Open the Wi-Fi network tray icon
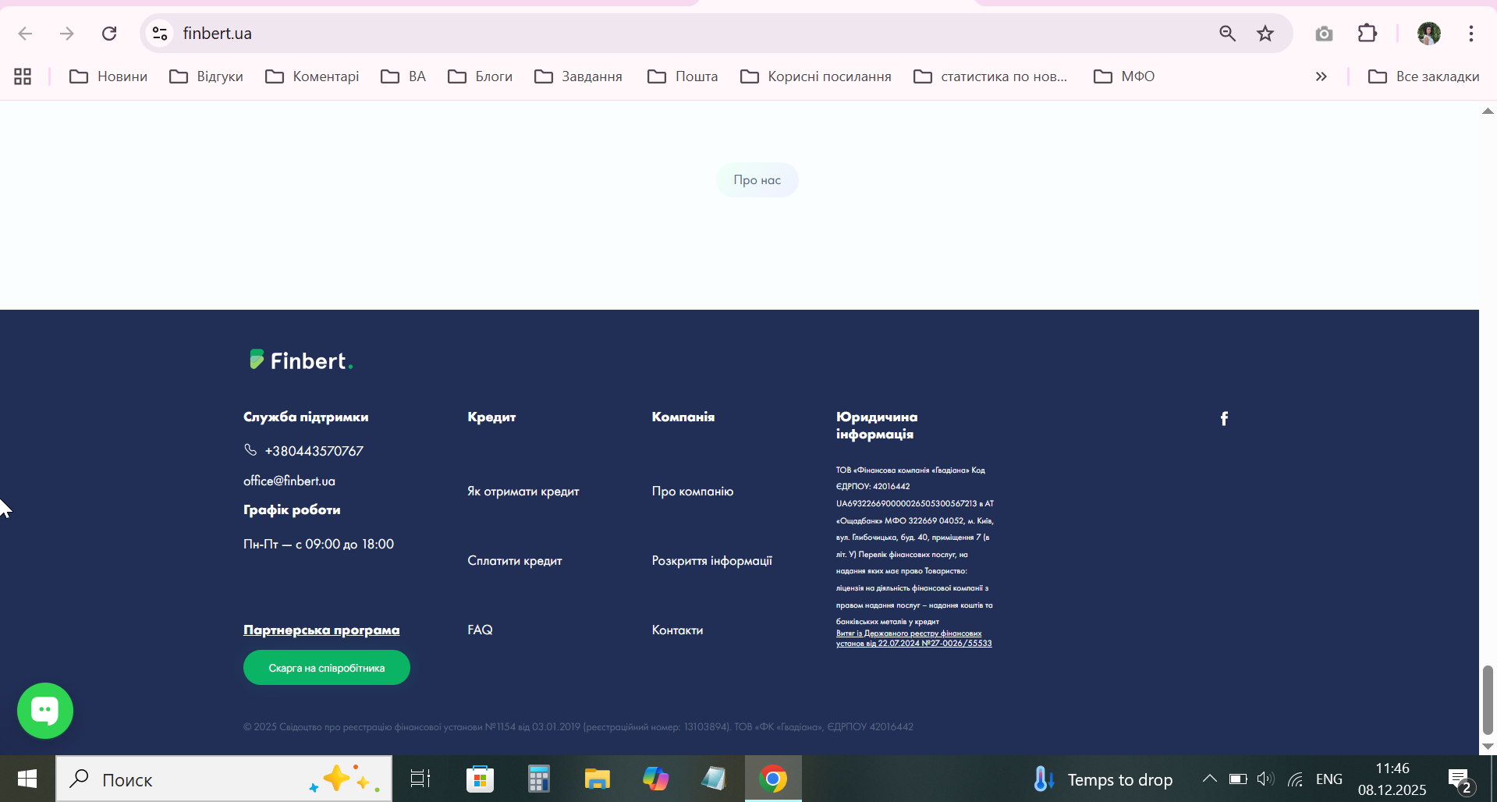The image size is (1497, 802). (1296, 779)
